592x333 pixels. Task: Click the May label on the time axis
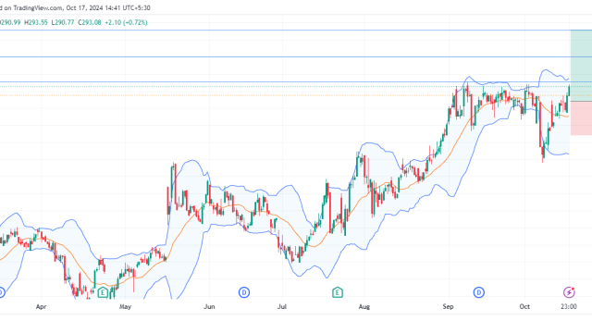[x=125, y=306]
